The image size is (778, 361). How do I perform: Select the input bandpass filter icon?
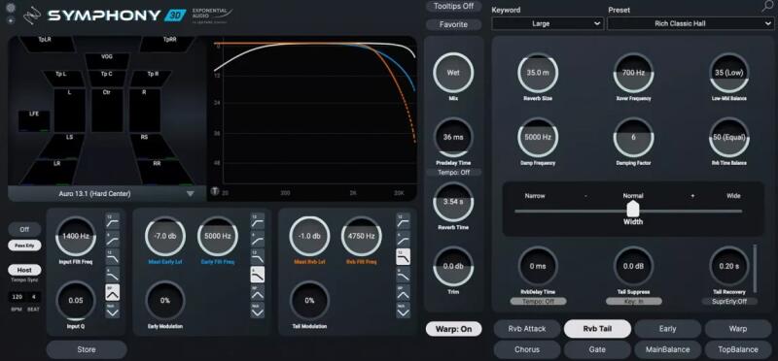pos(113,292)
